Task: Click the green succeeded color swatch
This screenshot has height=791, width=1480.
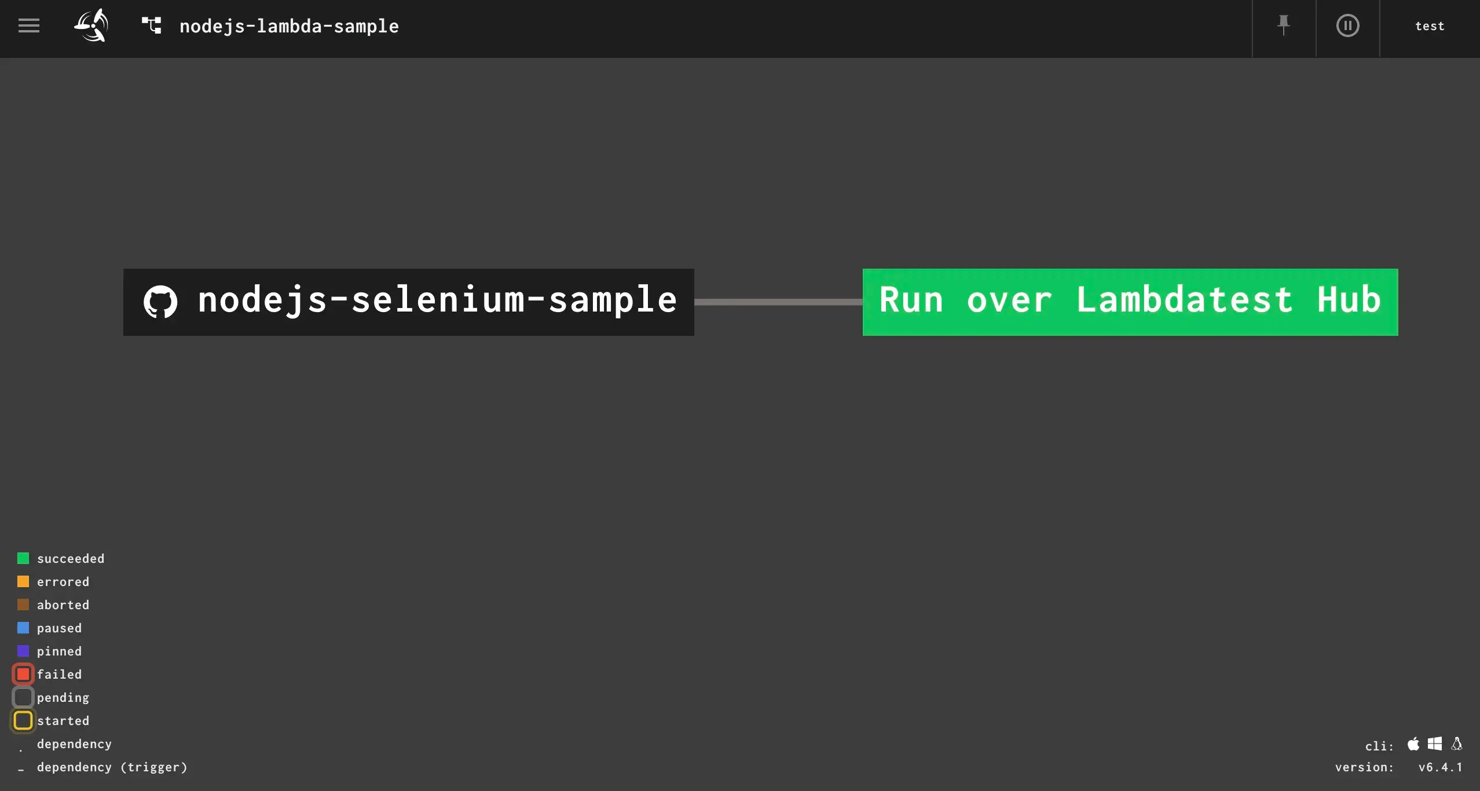Action: click(23, 558)
